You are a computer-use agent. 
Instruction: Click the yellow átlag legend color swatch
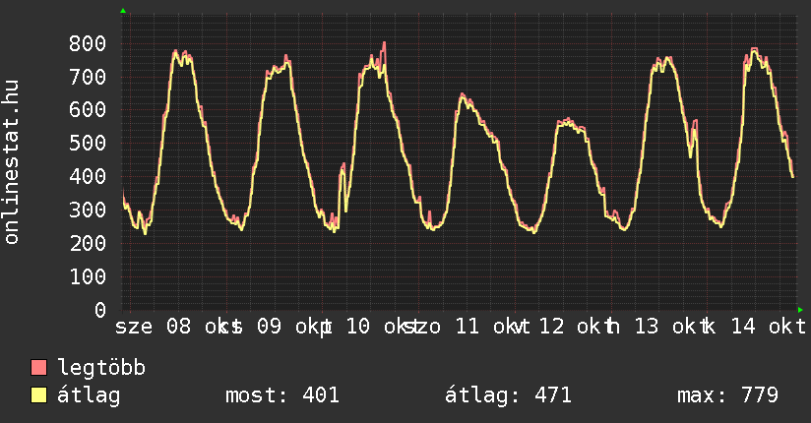click(39, 395)
